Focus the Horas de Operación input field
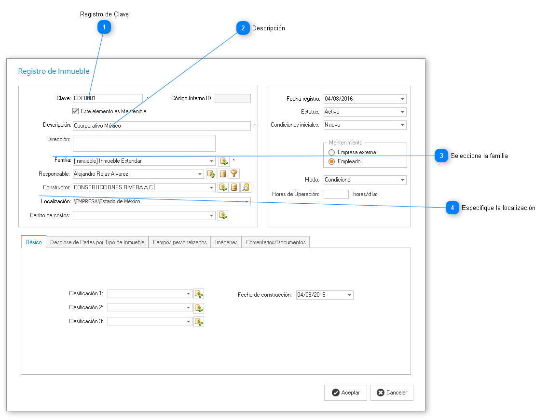 click(336, 194)
